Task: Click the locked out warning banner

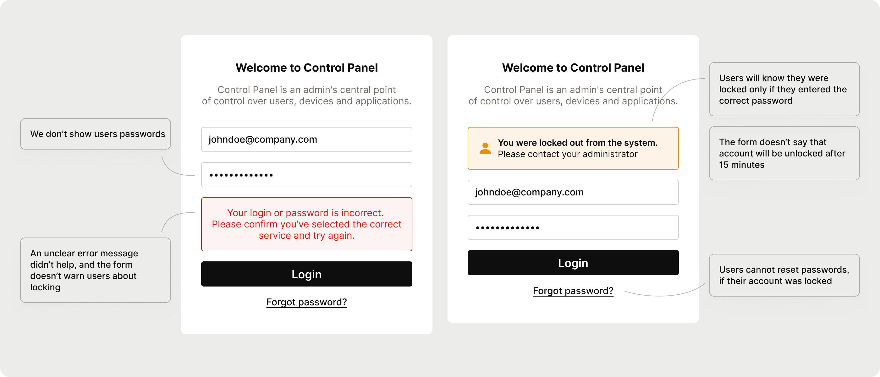Action: [x=573, y=148]
